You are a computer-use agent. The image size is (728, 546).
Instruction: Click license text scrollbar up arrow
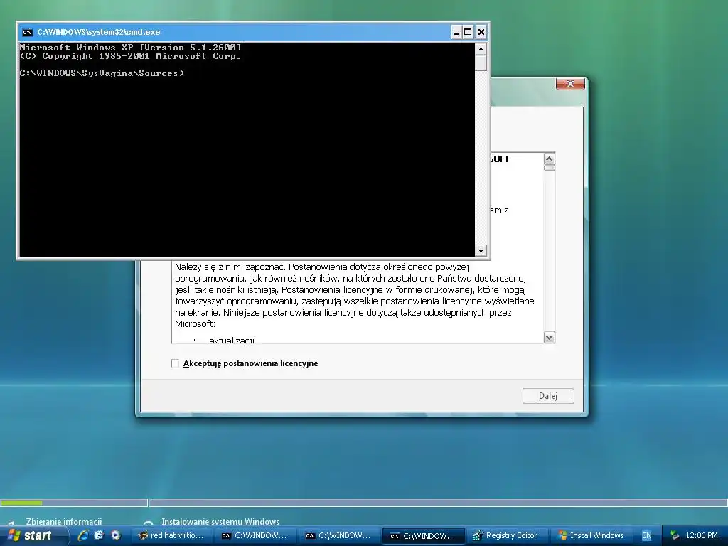(550, 159)
